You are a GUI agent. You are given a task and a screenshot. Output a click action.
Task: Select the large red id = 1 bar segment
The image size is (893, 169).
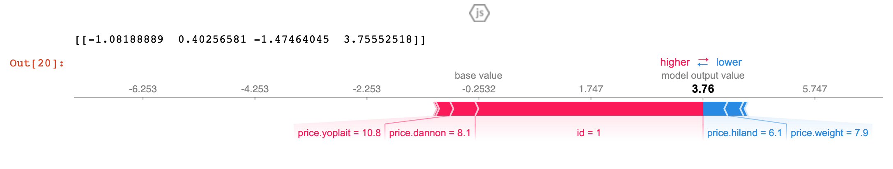coord(589,109)
